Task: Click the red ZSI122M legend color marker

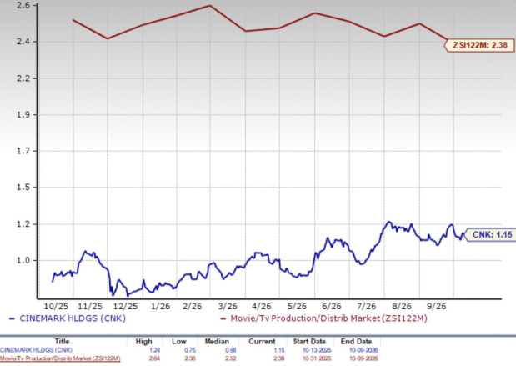Action: 223,318
